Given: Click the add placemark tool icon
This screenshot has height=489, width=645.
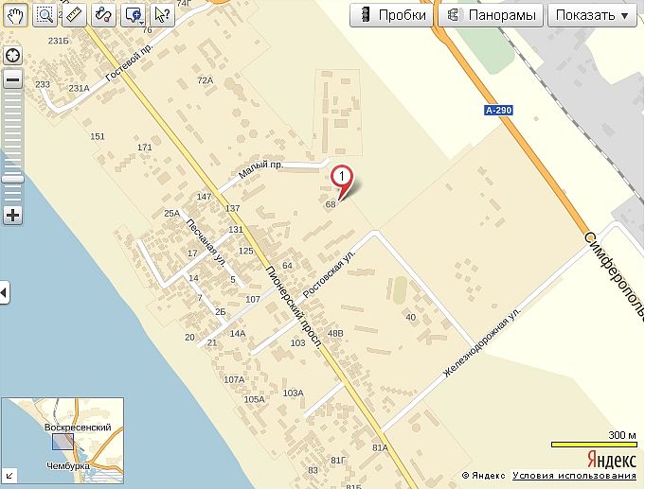Looking at the screenshot, I should [133, 15].
